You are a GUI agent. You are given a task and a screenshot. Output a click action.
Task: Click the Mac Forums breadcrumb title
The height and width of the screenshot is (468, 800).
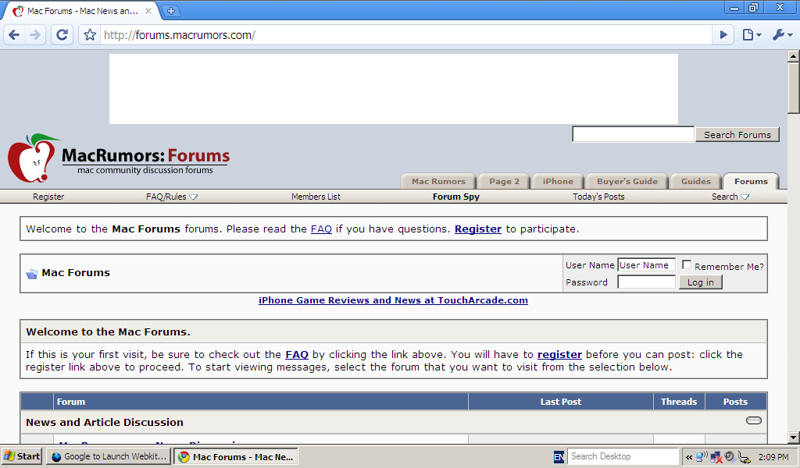tap(76, 273)
